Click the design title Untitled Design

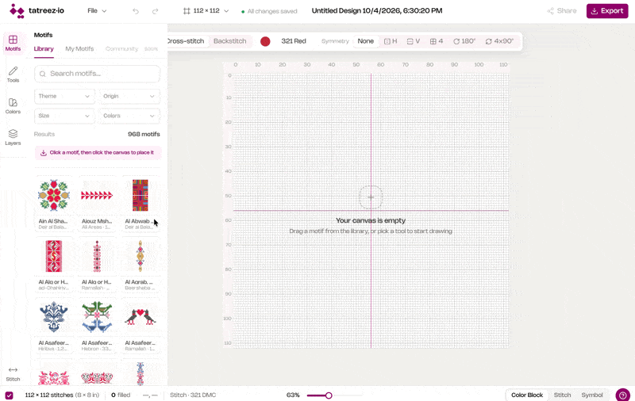tap(376, 11)
